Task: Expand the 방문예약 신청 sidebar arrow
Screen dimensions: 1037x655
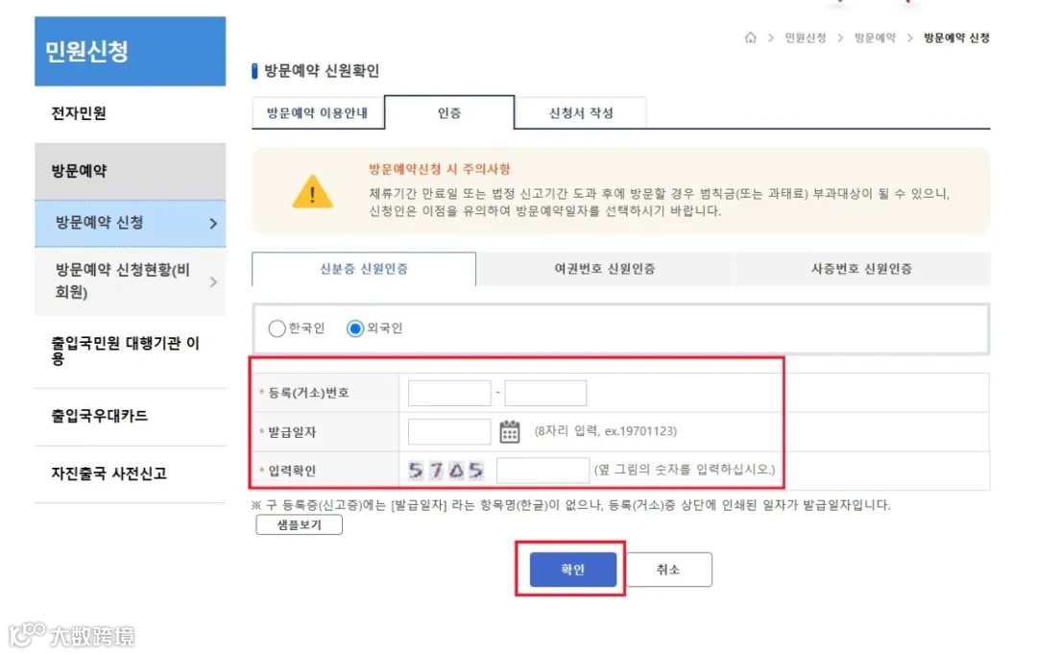Action: point(213,224)
